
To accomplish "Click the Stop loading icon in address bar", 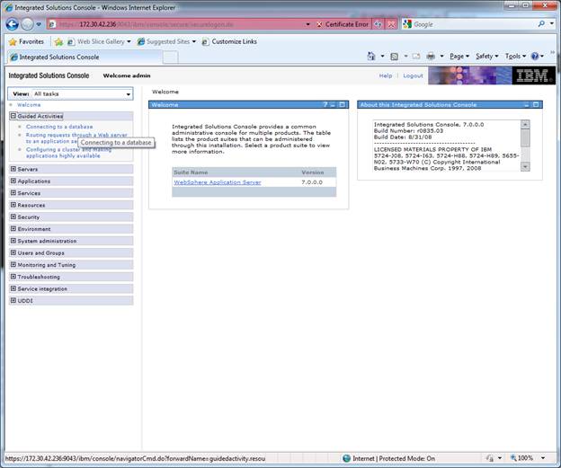I will pyautogui.click(x=391, y=24).
